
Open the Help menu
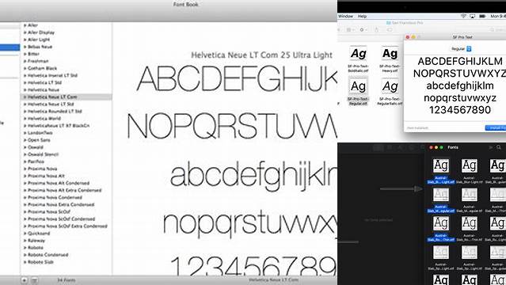point(362,16)
